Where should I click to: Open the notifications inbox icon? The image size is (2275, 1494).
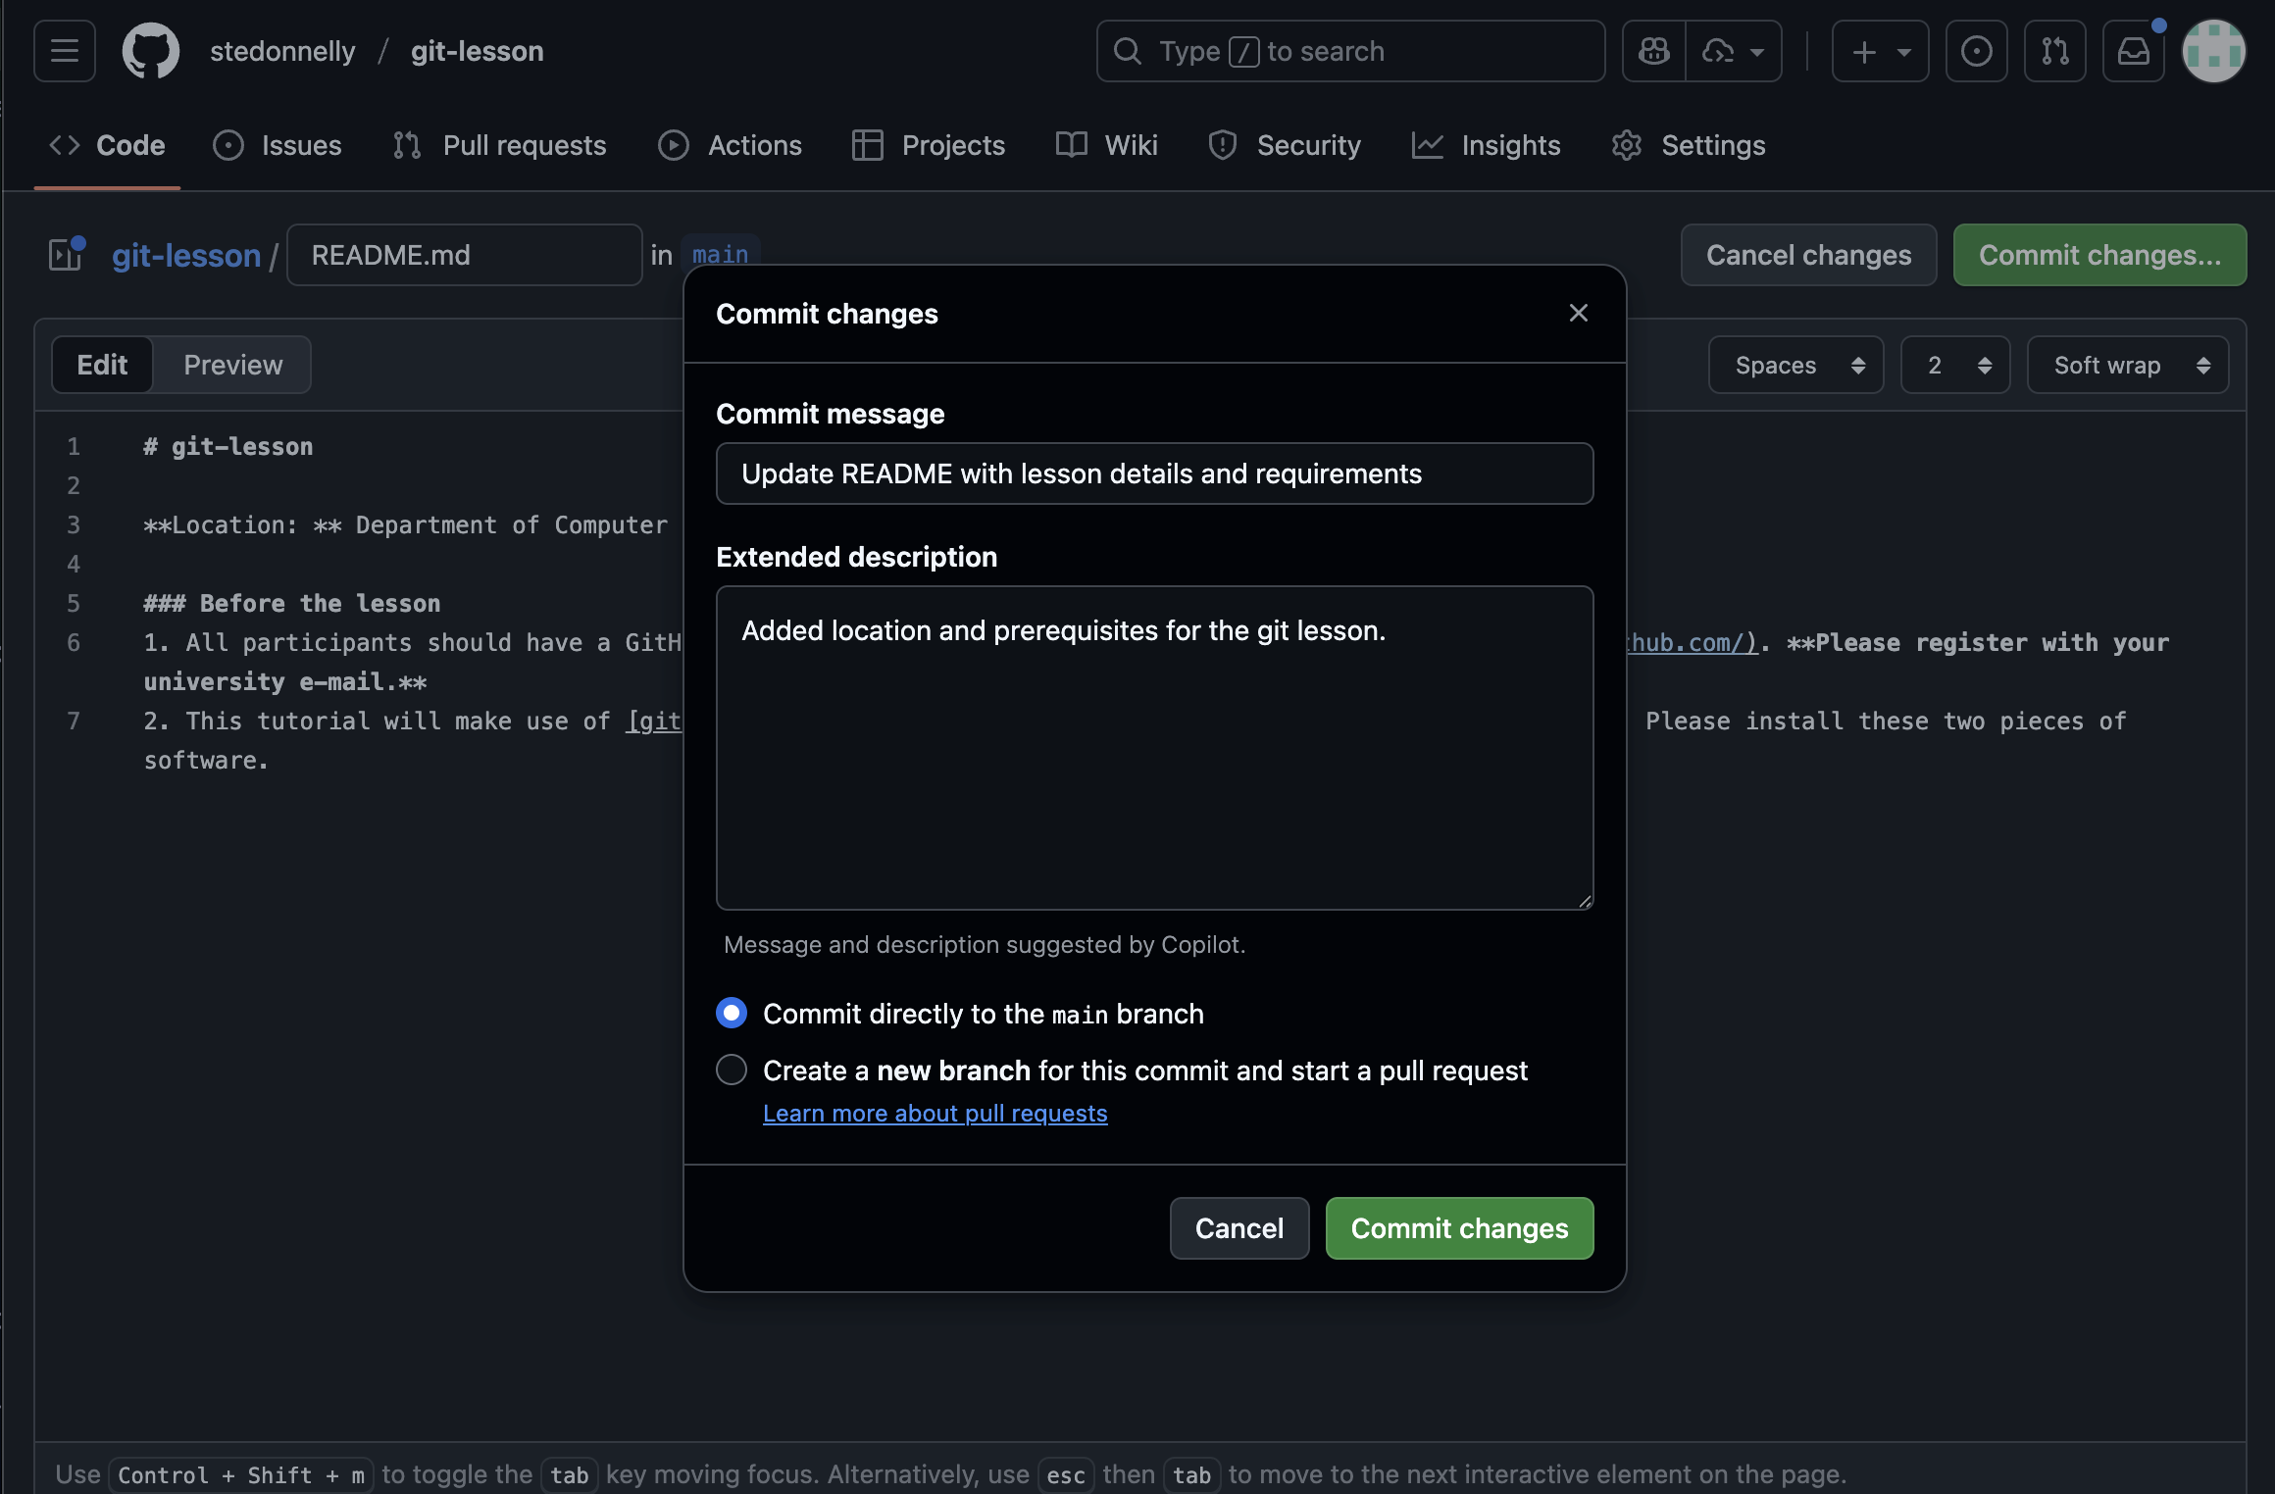tap(2133, 51)
